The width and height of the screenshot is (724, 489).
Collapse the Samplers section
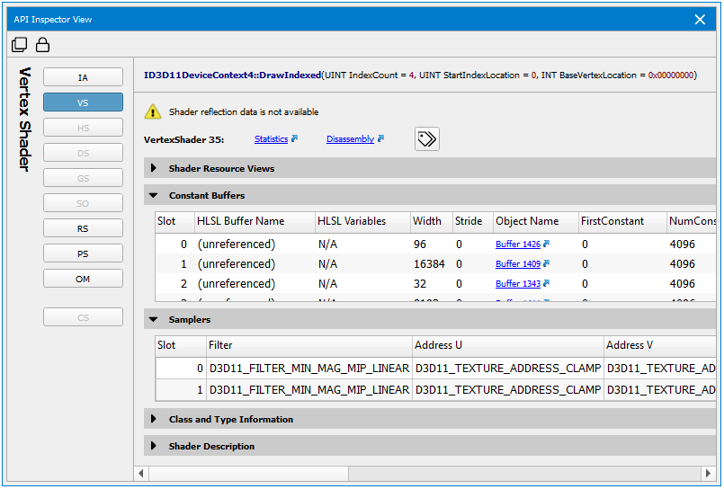click(154, 319)
